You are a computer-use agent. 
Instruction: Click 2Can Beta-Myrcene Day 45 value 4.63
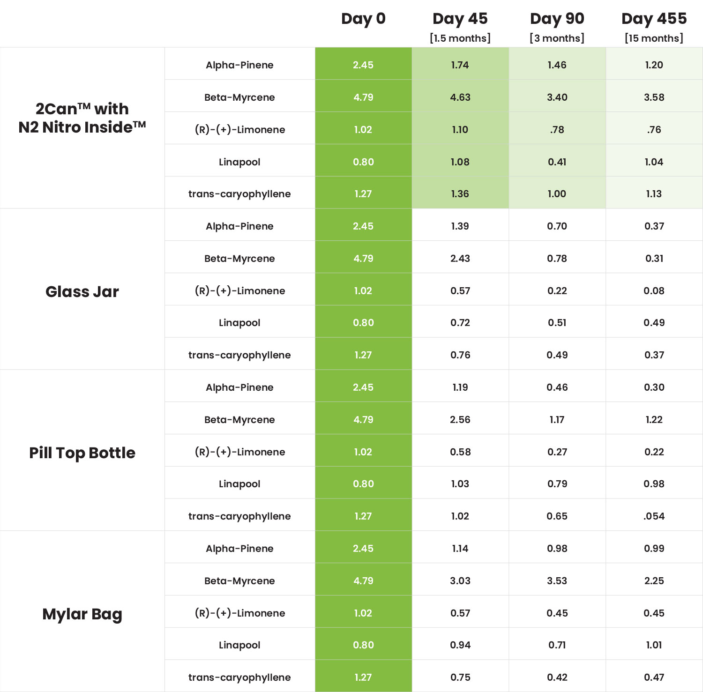click(x=460, y=97)
